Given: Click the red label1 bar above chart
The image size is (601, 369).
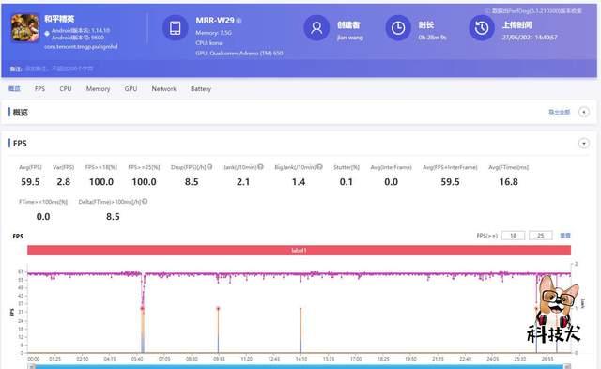Looking at the screenshot, I should pyautogui.click(x=299, y=250).
